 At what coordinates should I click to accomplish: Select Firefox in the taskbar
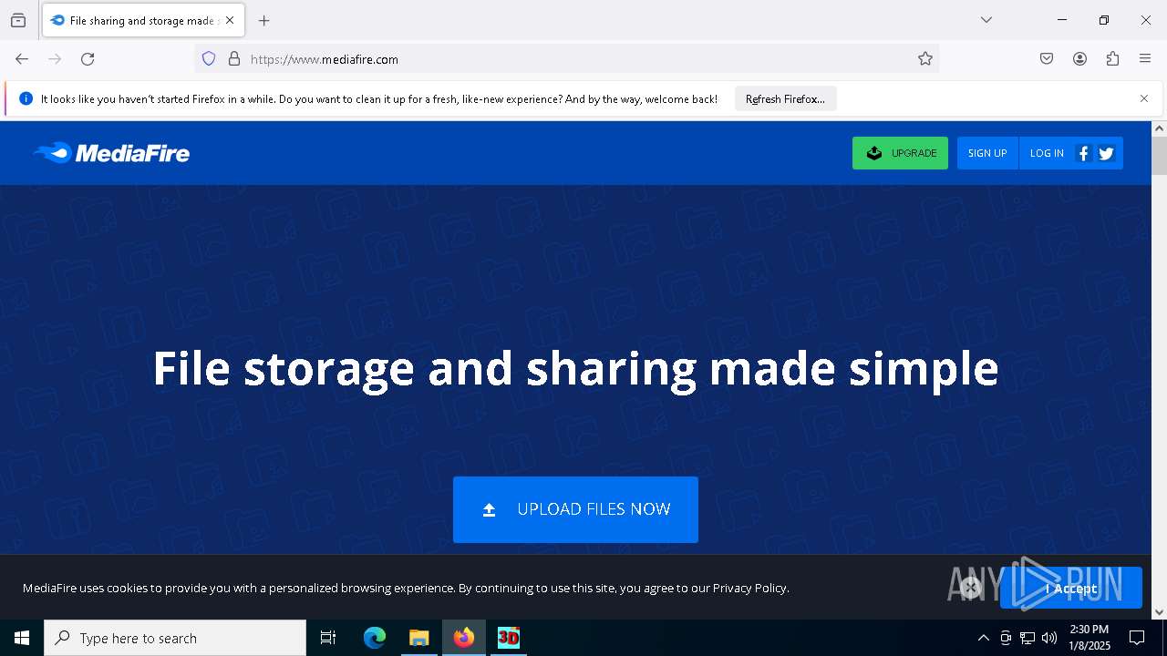(464, 638)
